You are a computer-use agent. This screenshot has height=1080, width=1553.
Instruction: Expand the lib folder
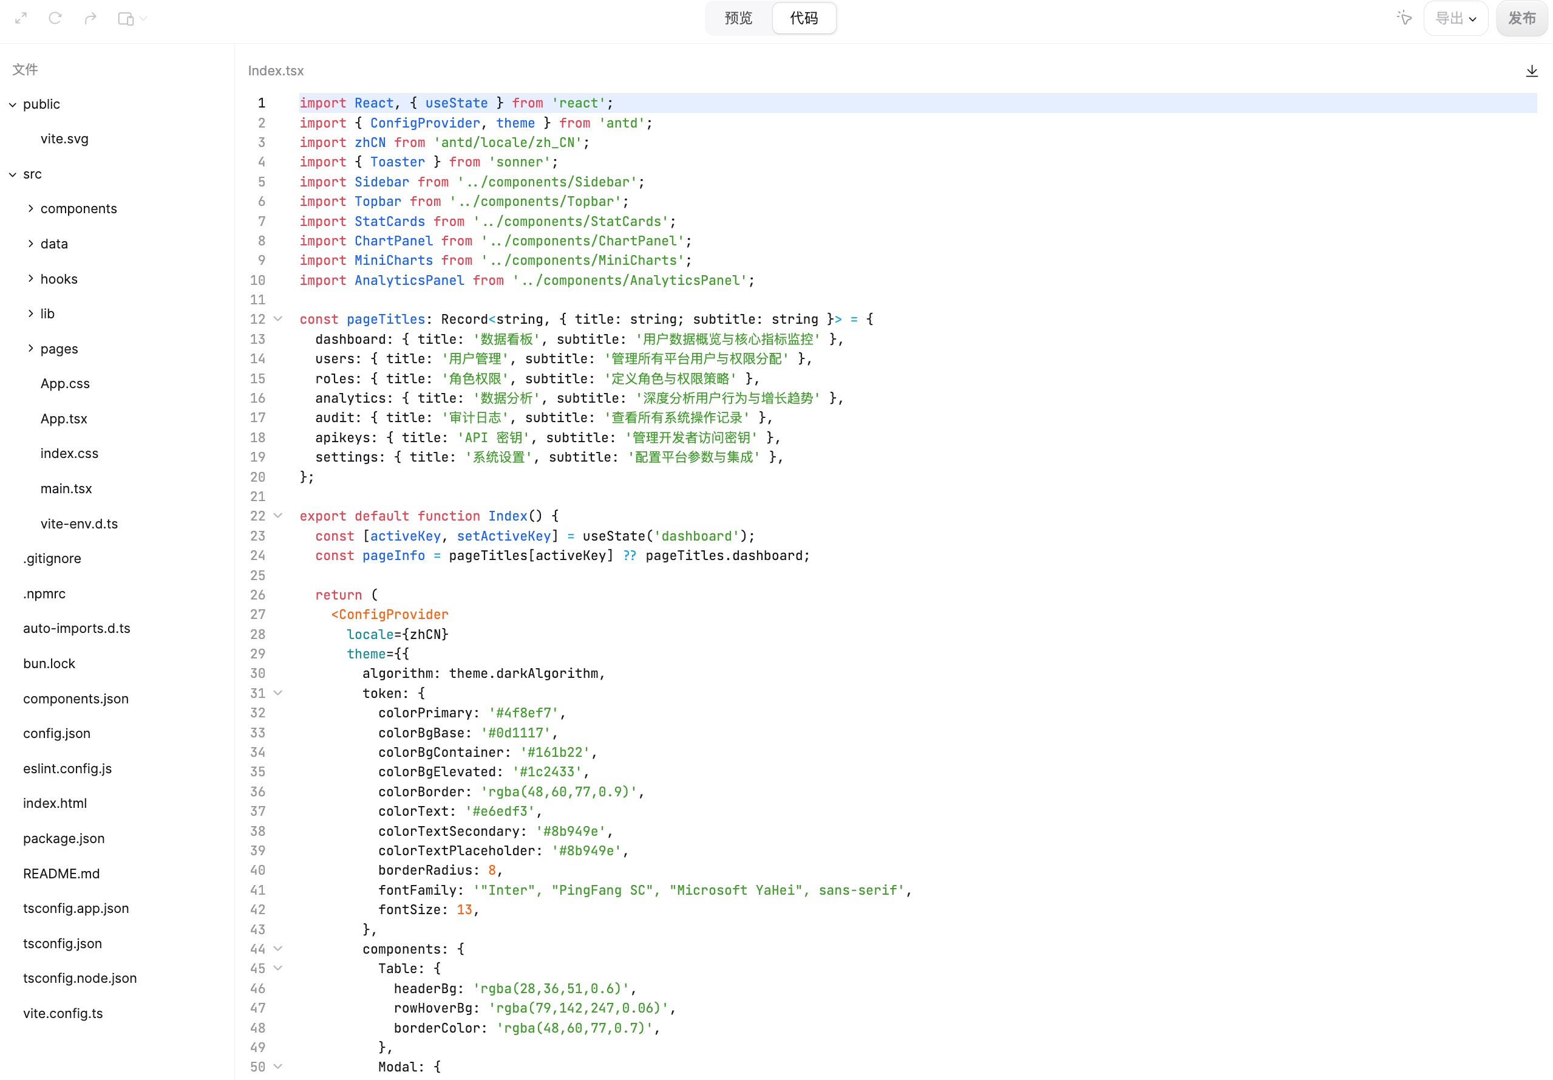coord(30,313)
